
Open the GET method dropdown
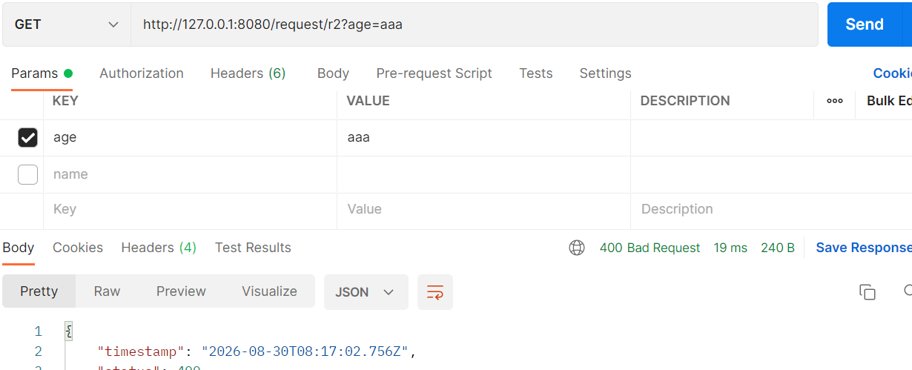pyautogui.click(x=66, y=24)
